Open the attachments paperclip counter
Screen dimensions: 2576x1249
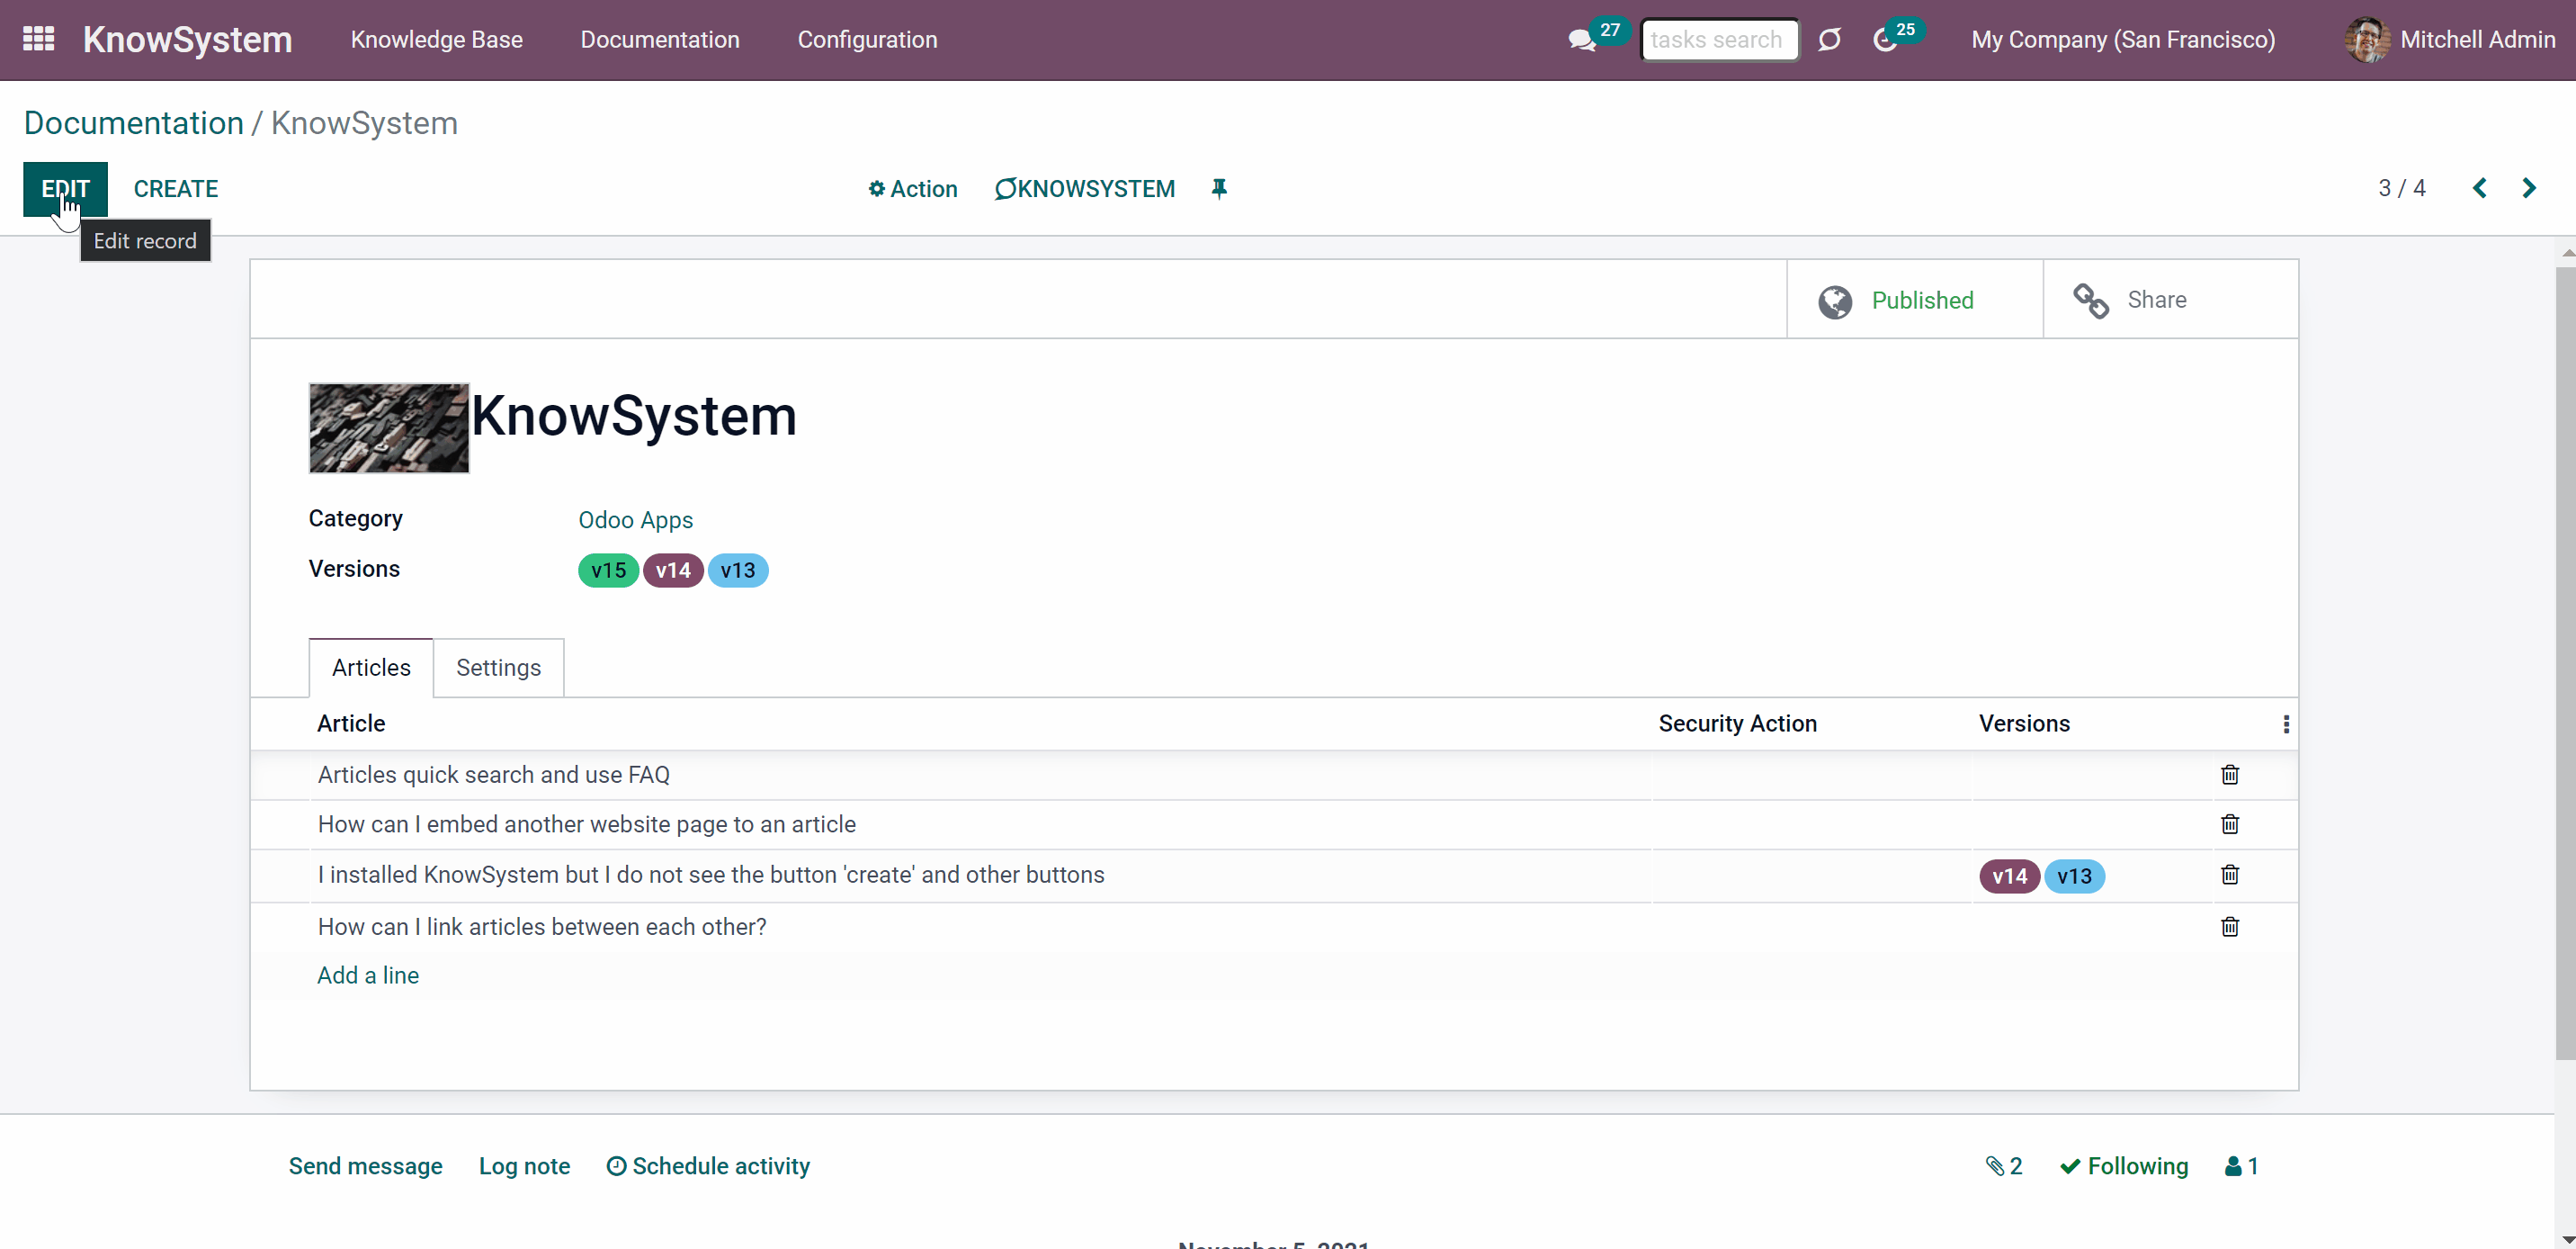2003,1166
